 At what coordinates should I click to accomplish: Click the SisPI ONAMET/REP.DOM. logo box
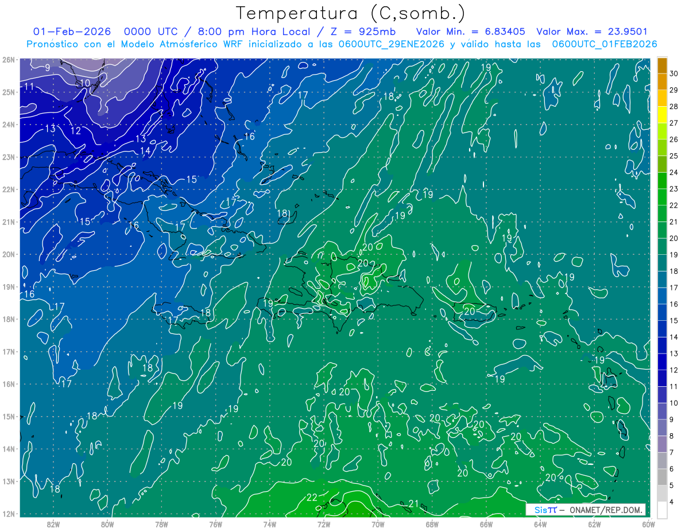click(585, 510)
